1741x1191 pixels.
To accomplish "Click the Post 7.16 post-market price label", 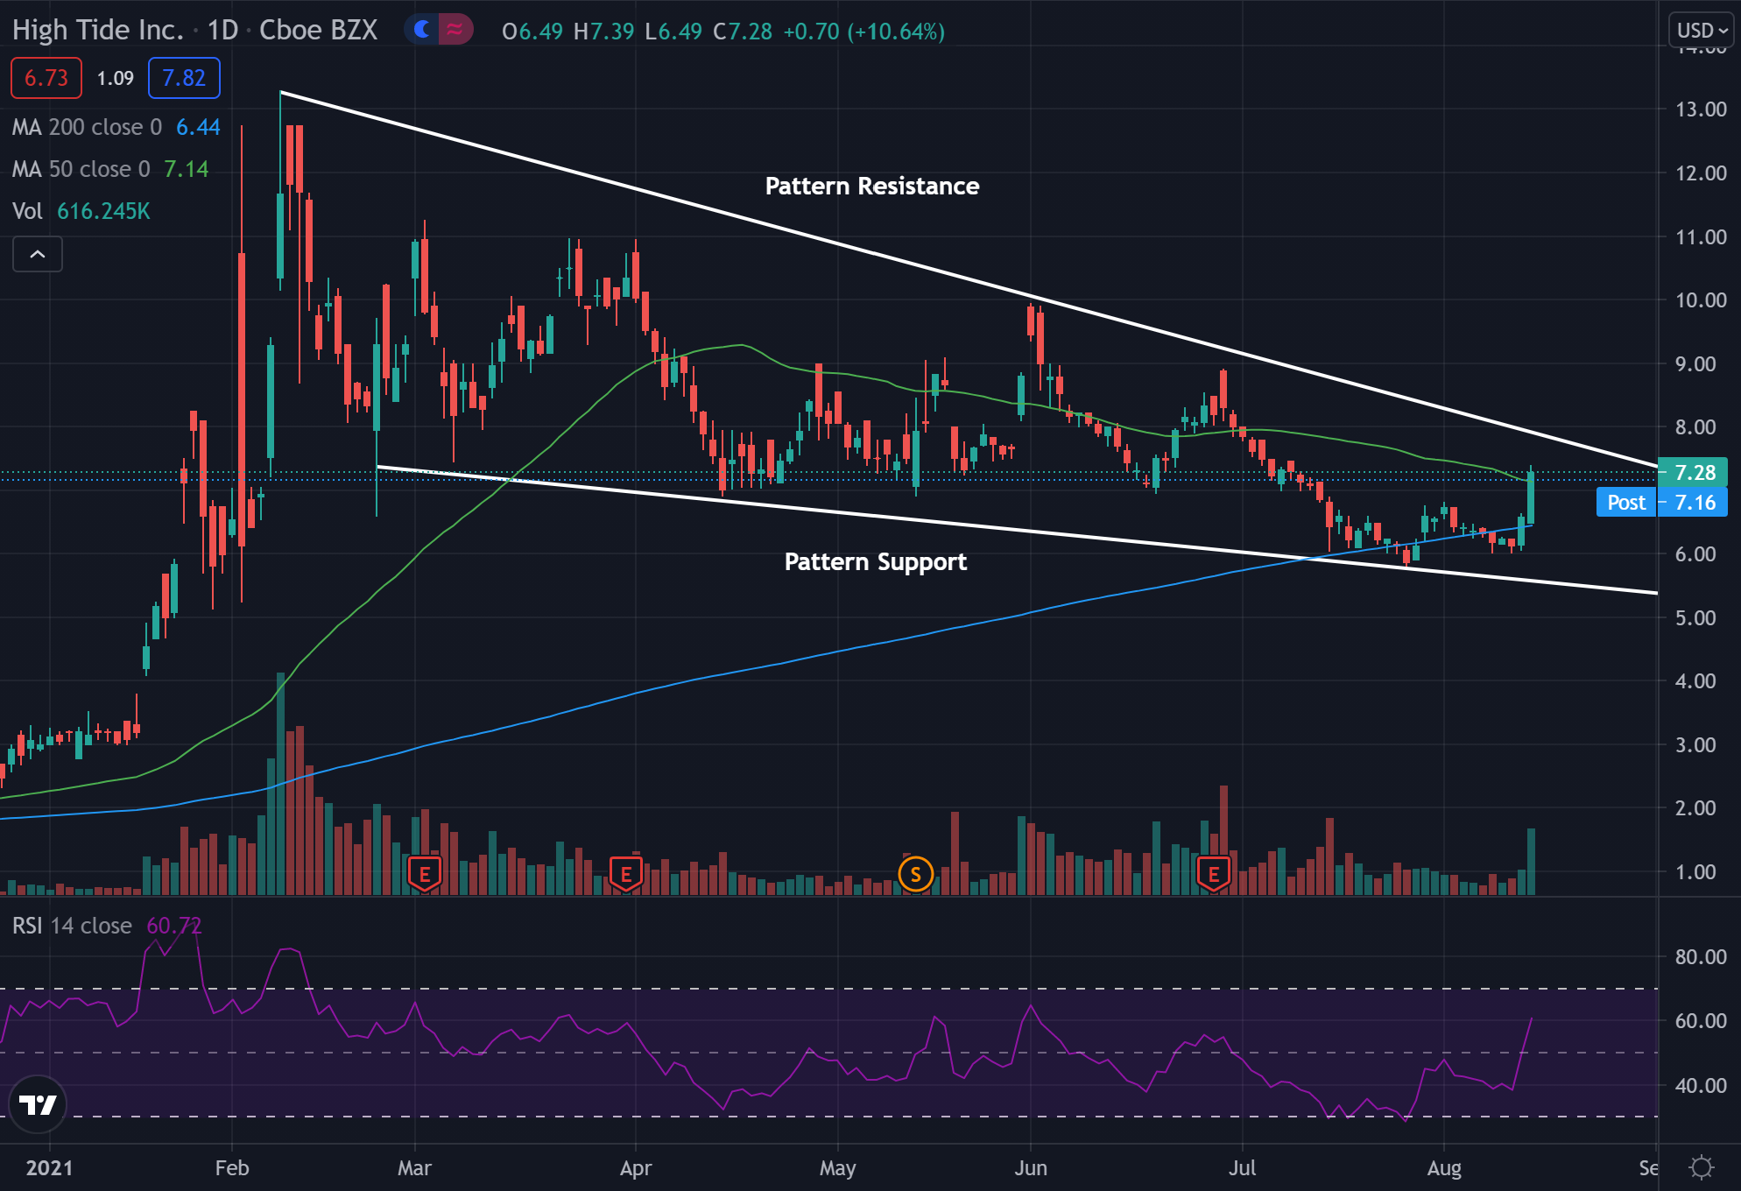I will click(x=1662, y=503).
